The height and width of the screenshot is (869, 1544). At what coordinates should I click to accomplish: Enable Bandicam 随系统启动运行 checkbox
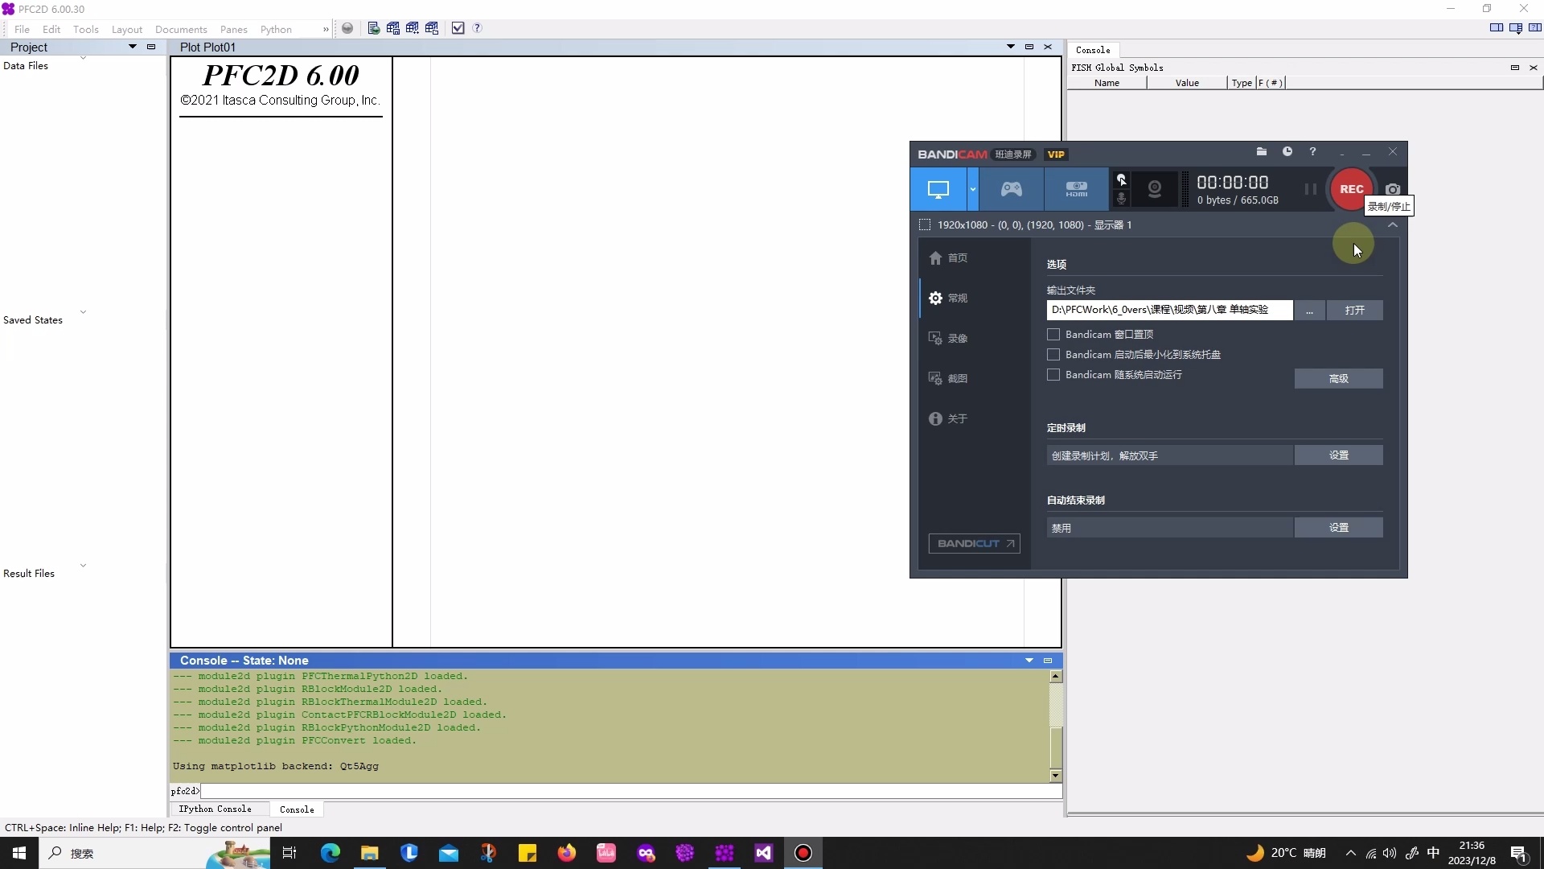(1053, 374)
